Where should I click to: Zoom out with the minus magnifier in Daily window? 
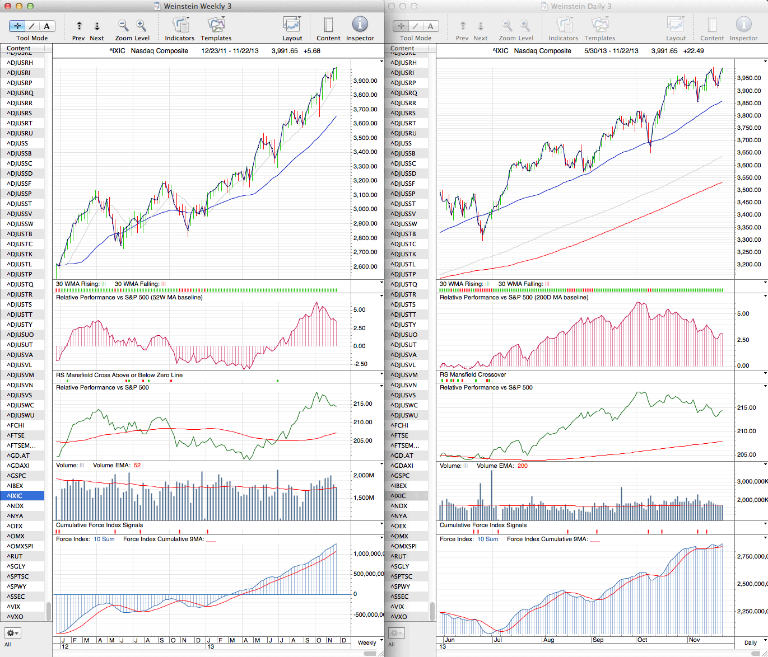pyautogui.click(x=507, y=25)
